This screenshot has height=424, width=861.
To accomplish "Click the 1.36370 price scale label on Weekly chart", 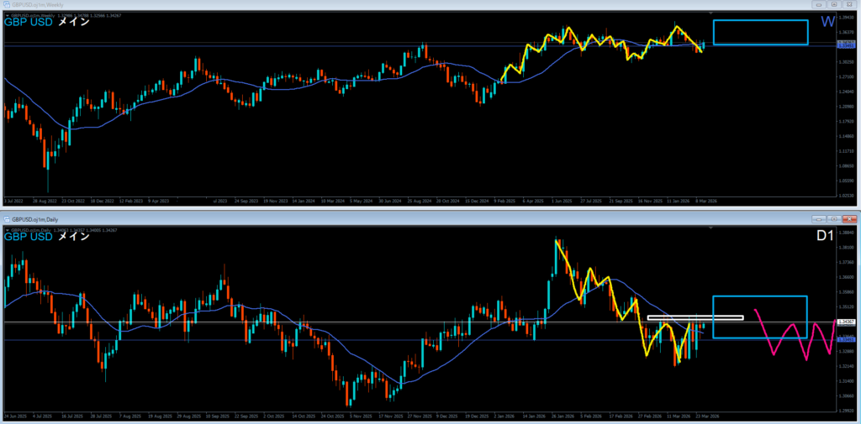I will coord(846,33).
